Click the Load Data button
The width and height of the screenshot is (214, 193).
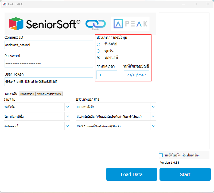pyautogui.click(x=131, y=174)
